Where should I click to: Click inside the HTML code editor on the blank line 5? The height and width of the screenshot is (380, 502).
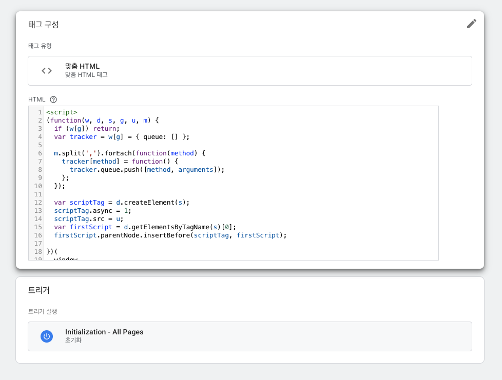point(241,145)
